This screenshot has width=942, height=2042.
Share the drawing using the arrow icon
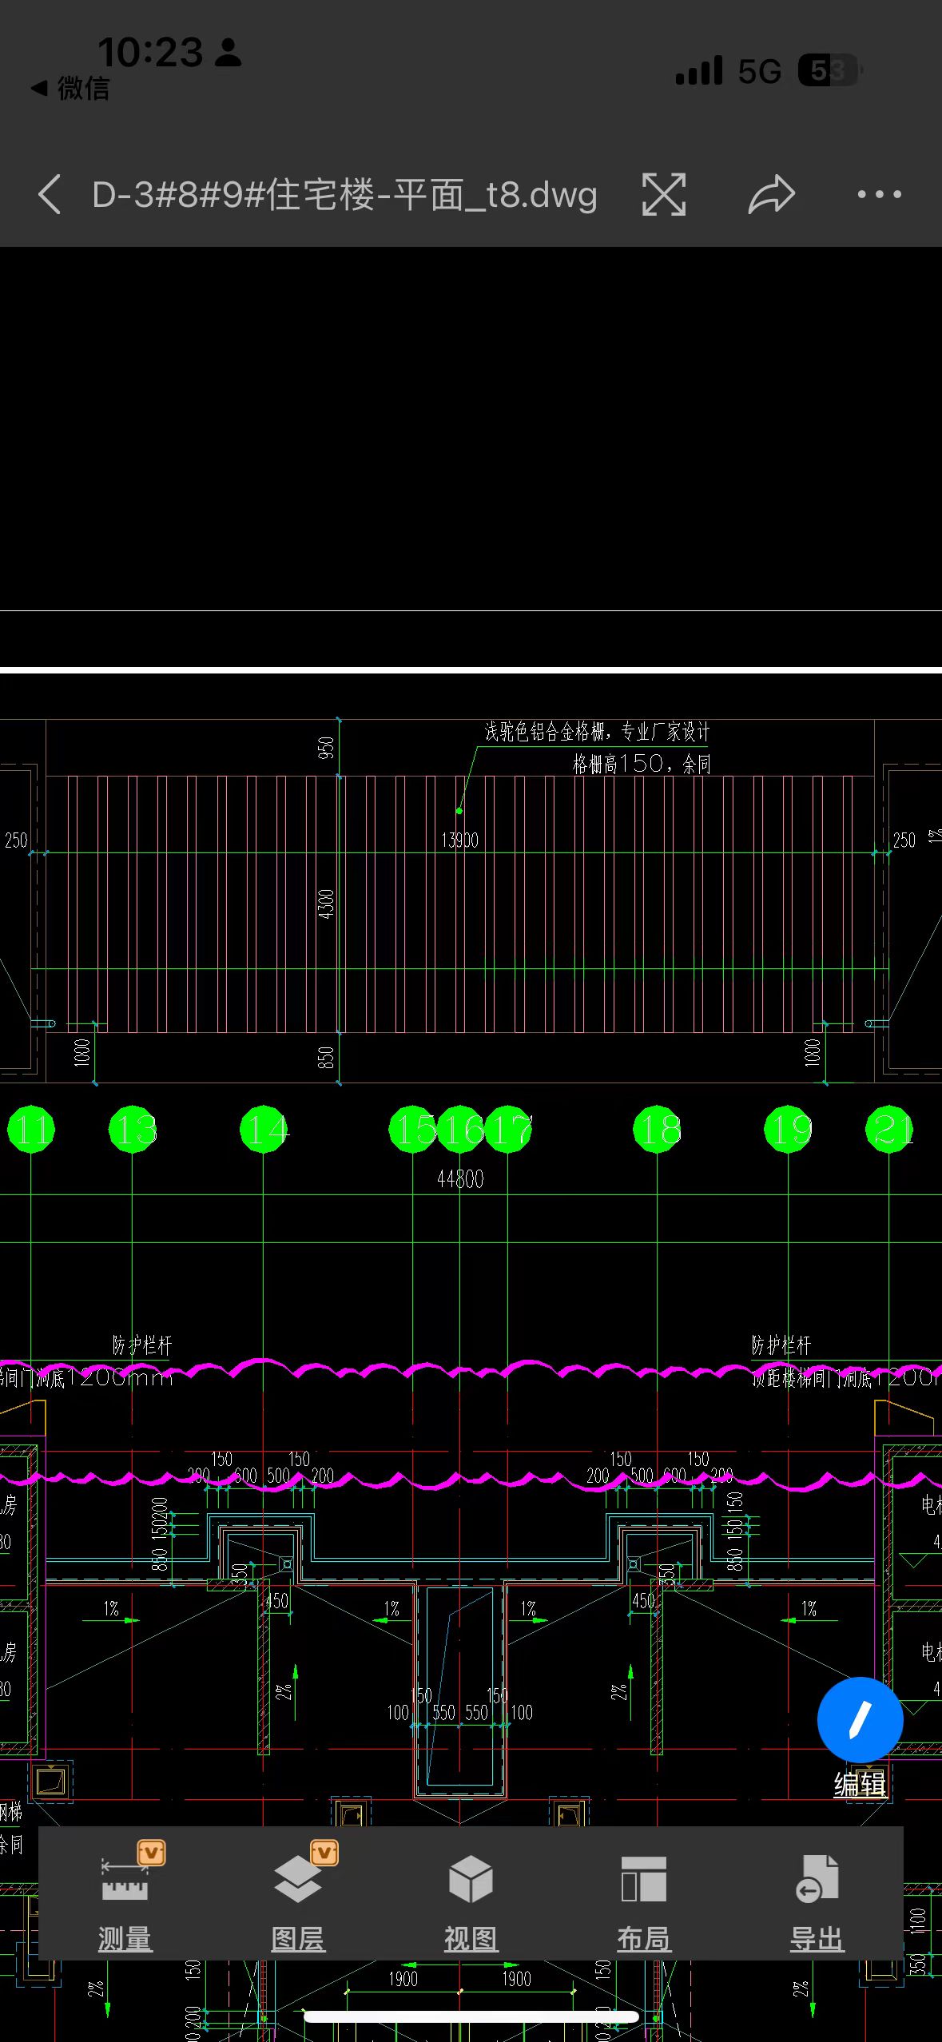click(x=771, y=194)
